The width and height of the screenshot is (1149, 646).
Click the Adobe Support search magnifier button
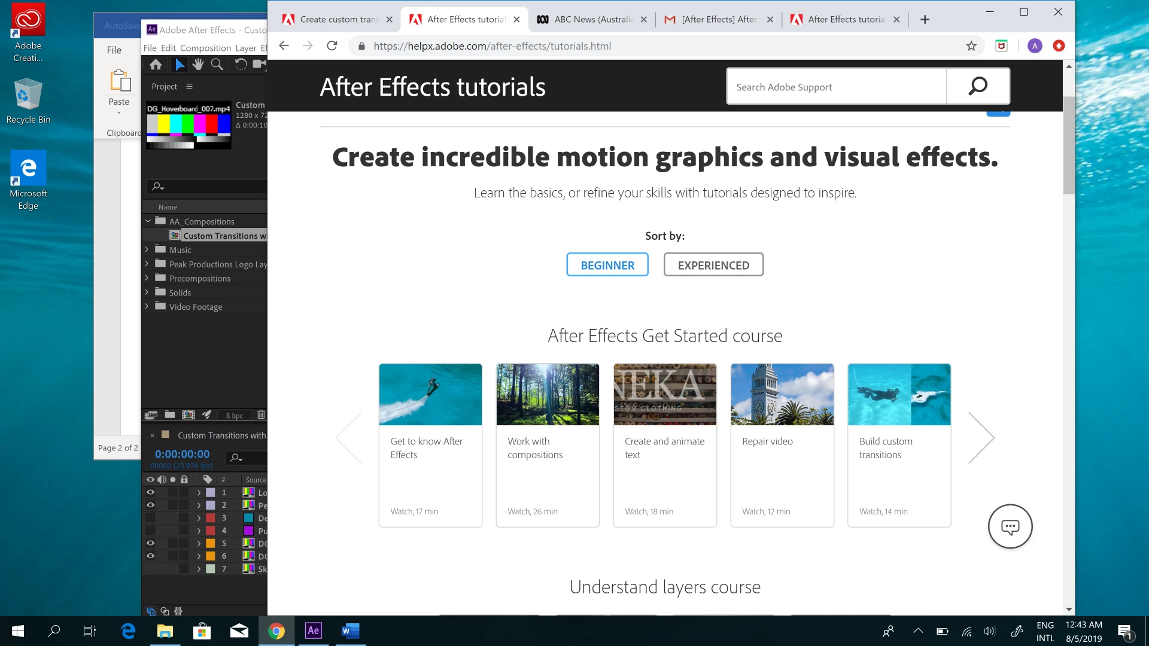[x=978, y=87]
